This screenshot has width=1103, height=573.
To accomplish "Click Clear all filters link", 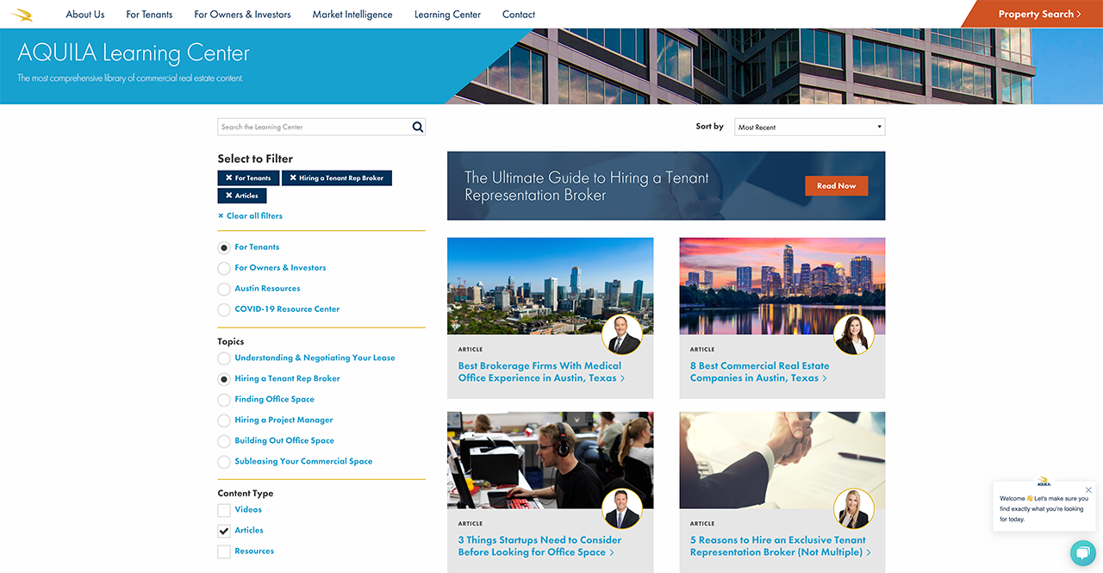I will click(251, 216).
